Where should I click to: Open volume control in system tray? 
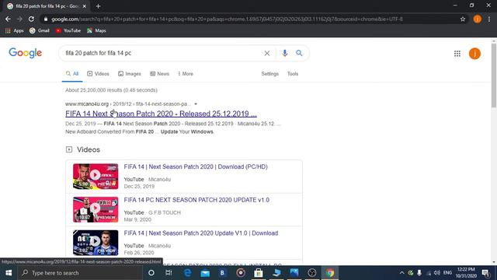pyautogui.click(x=437, y=273)
